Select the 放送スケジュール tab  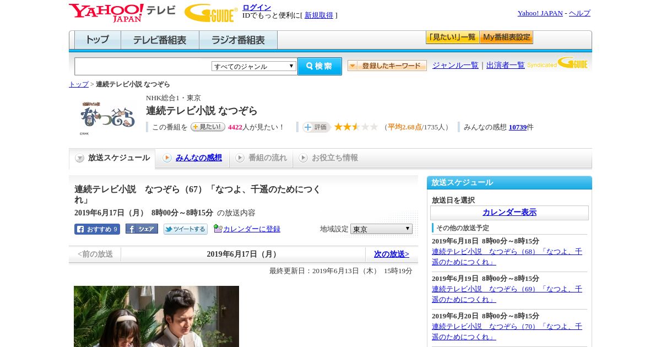click(x=112, y=158)
